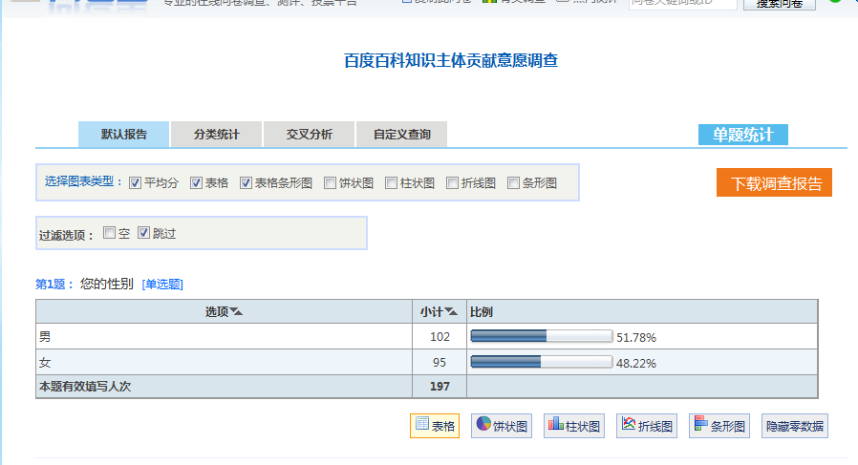The width and height of the screenshot is (858, 465).
Task: Switch to the 默认报告 tab
Action: coord(123,135)
